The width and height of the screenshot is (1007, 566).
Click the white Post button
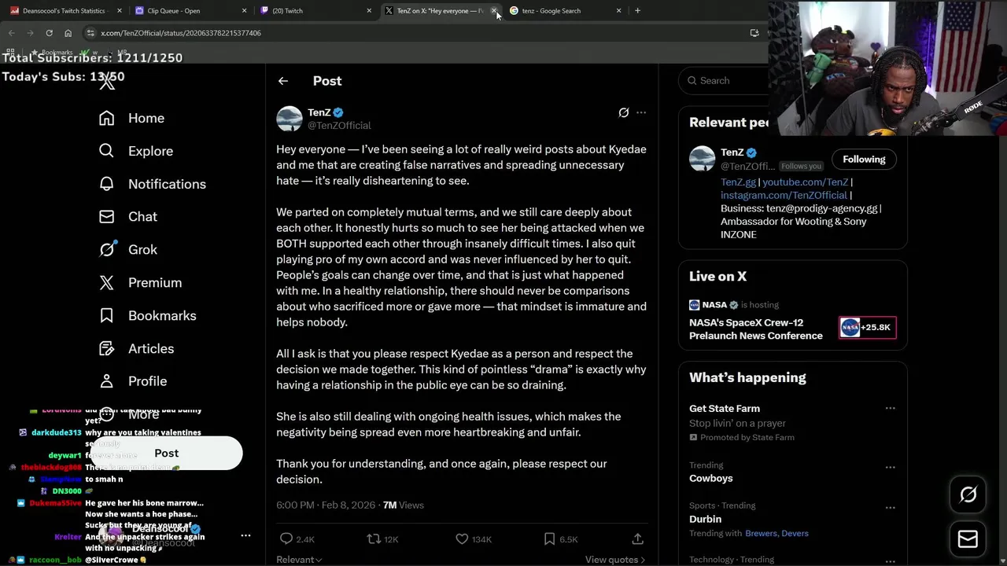pos(166,454)
